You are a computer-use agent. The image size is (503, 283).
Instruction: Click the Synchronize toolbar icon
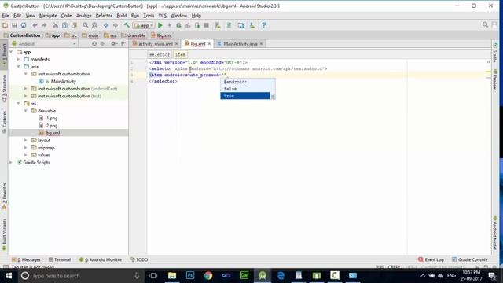(x=24, y=25)
